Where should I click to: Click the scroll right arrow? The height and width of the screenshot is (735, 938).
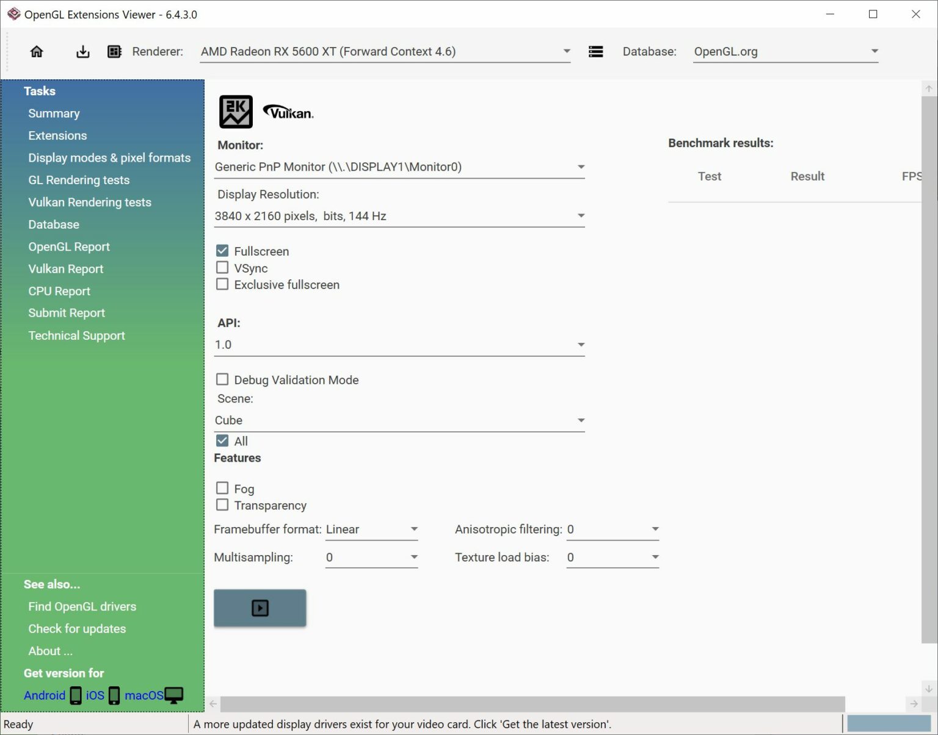tap(914, 704)
